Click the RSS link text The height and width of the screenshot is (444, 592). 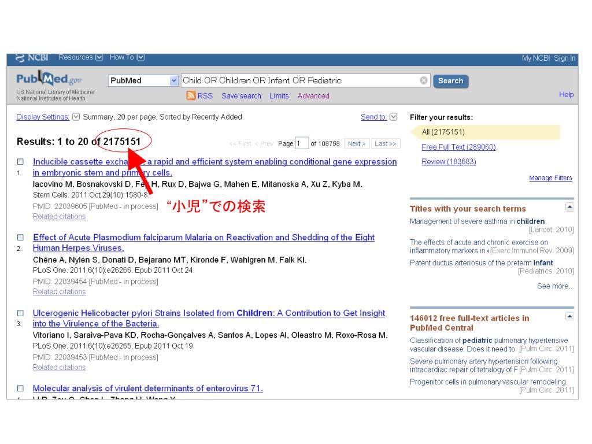pyautogui.click(x=205, y=96)
